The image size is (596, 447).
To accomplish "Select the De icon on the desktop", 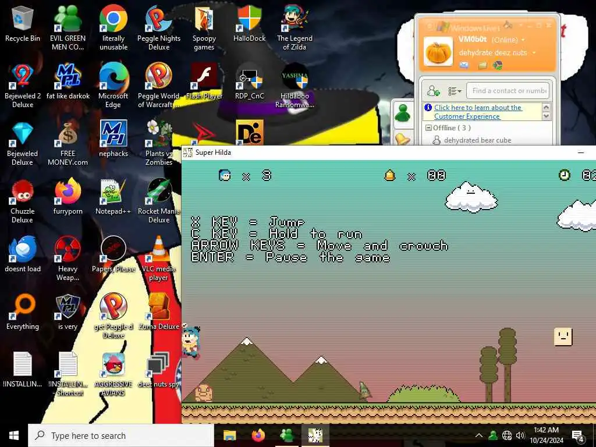I will pos(249,132).
